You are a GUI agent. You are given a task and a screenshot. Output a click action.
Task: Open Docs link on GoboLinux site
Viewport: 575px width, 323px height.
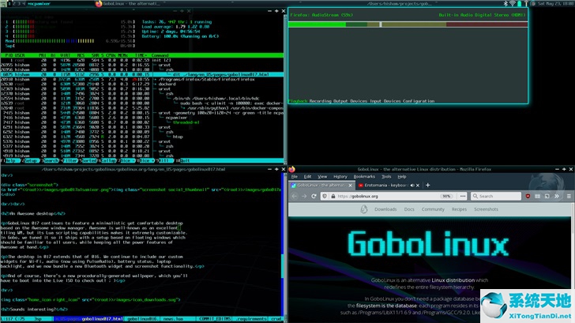tap(409, 209)
